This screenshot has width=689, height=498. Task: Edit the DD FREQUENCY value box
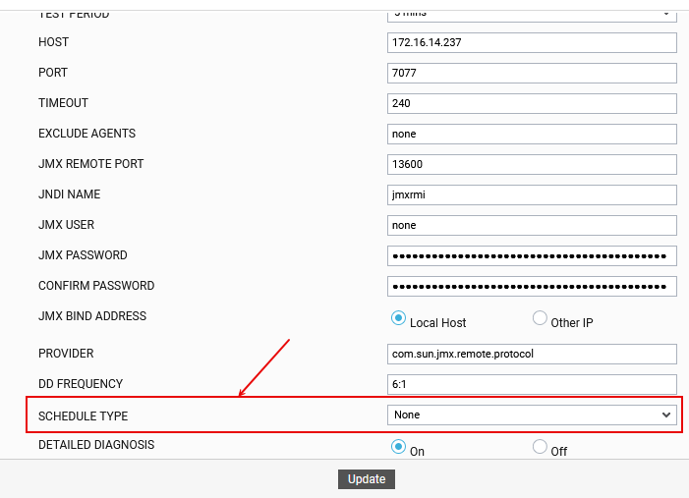[x=532, y=384]
